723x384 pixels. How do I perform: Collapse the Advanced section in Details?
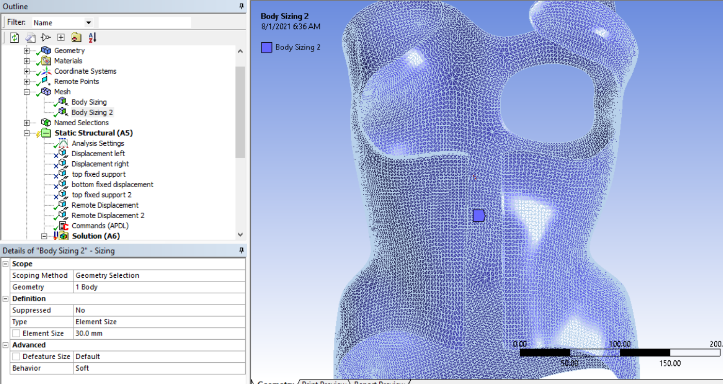6,345
